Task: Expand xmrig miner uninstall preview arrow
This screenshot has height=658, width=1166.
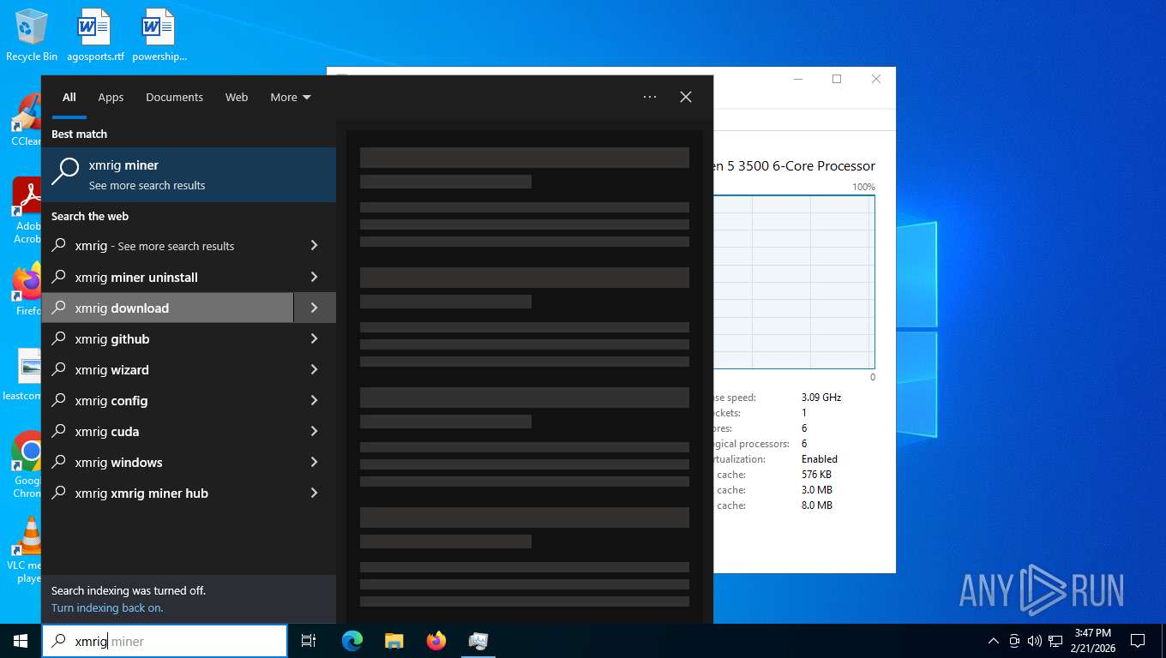Action: point(315,277)
